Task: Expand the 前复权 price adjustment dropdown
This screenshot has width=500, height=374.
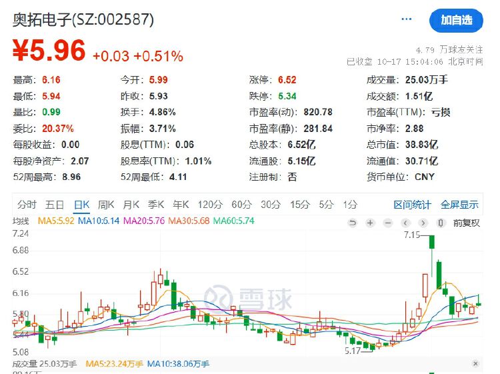Action: pos(466,223)
